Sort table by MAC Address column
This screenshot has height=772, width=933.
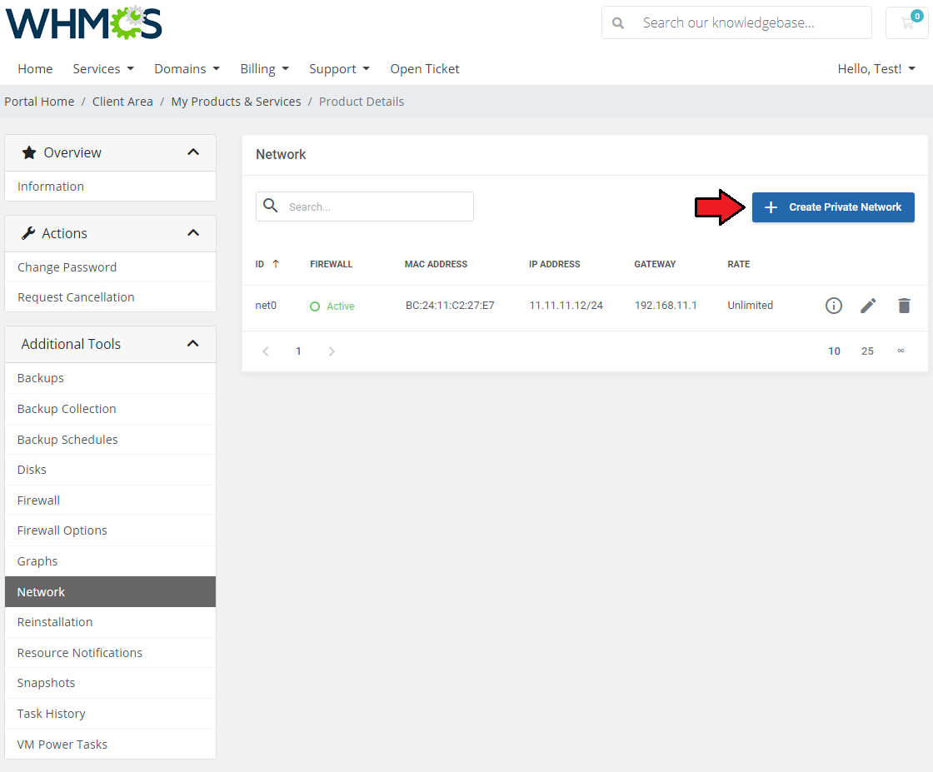click(437, 264)
